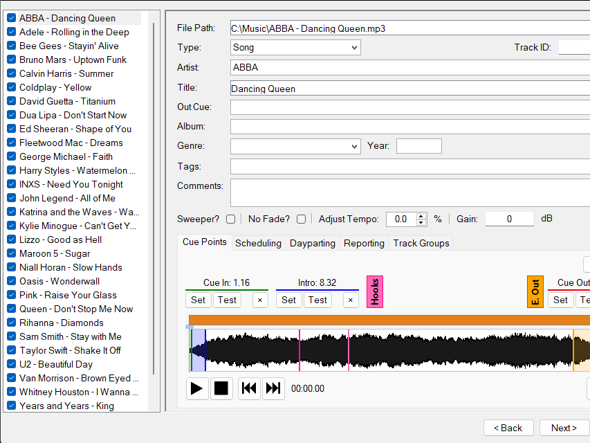Clear the Cue In point
The image size is (590, 443).
pos(260,300)
